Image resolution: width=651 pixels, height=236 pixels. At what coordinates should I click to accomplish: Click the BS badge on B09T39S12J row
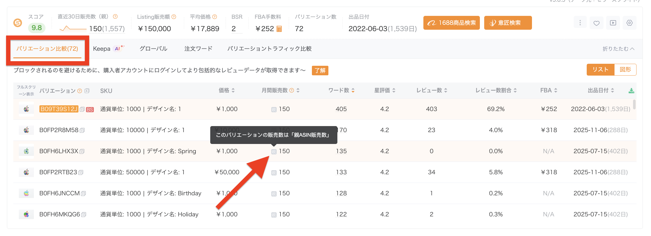[90, 110]
